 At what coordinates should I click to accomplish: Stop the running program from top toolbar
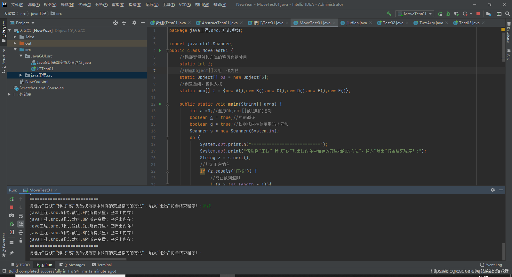[x=478, y=14]
